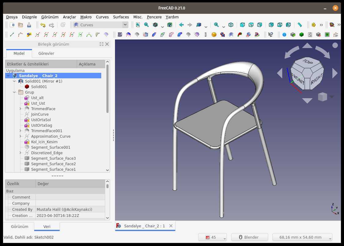The width and height of the screenshot is (344, 246).
Task: Click the blue info circle icon
Action: (284, 35)
